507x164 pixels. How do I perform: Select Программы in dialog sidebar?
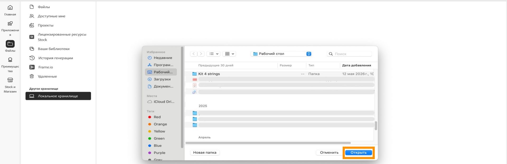(161, 65)
